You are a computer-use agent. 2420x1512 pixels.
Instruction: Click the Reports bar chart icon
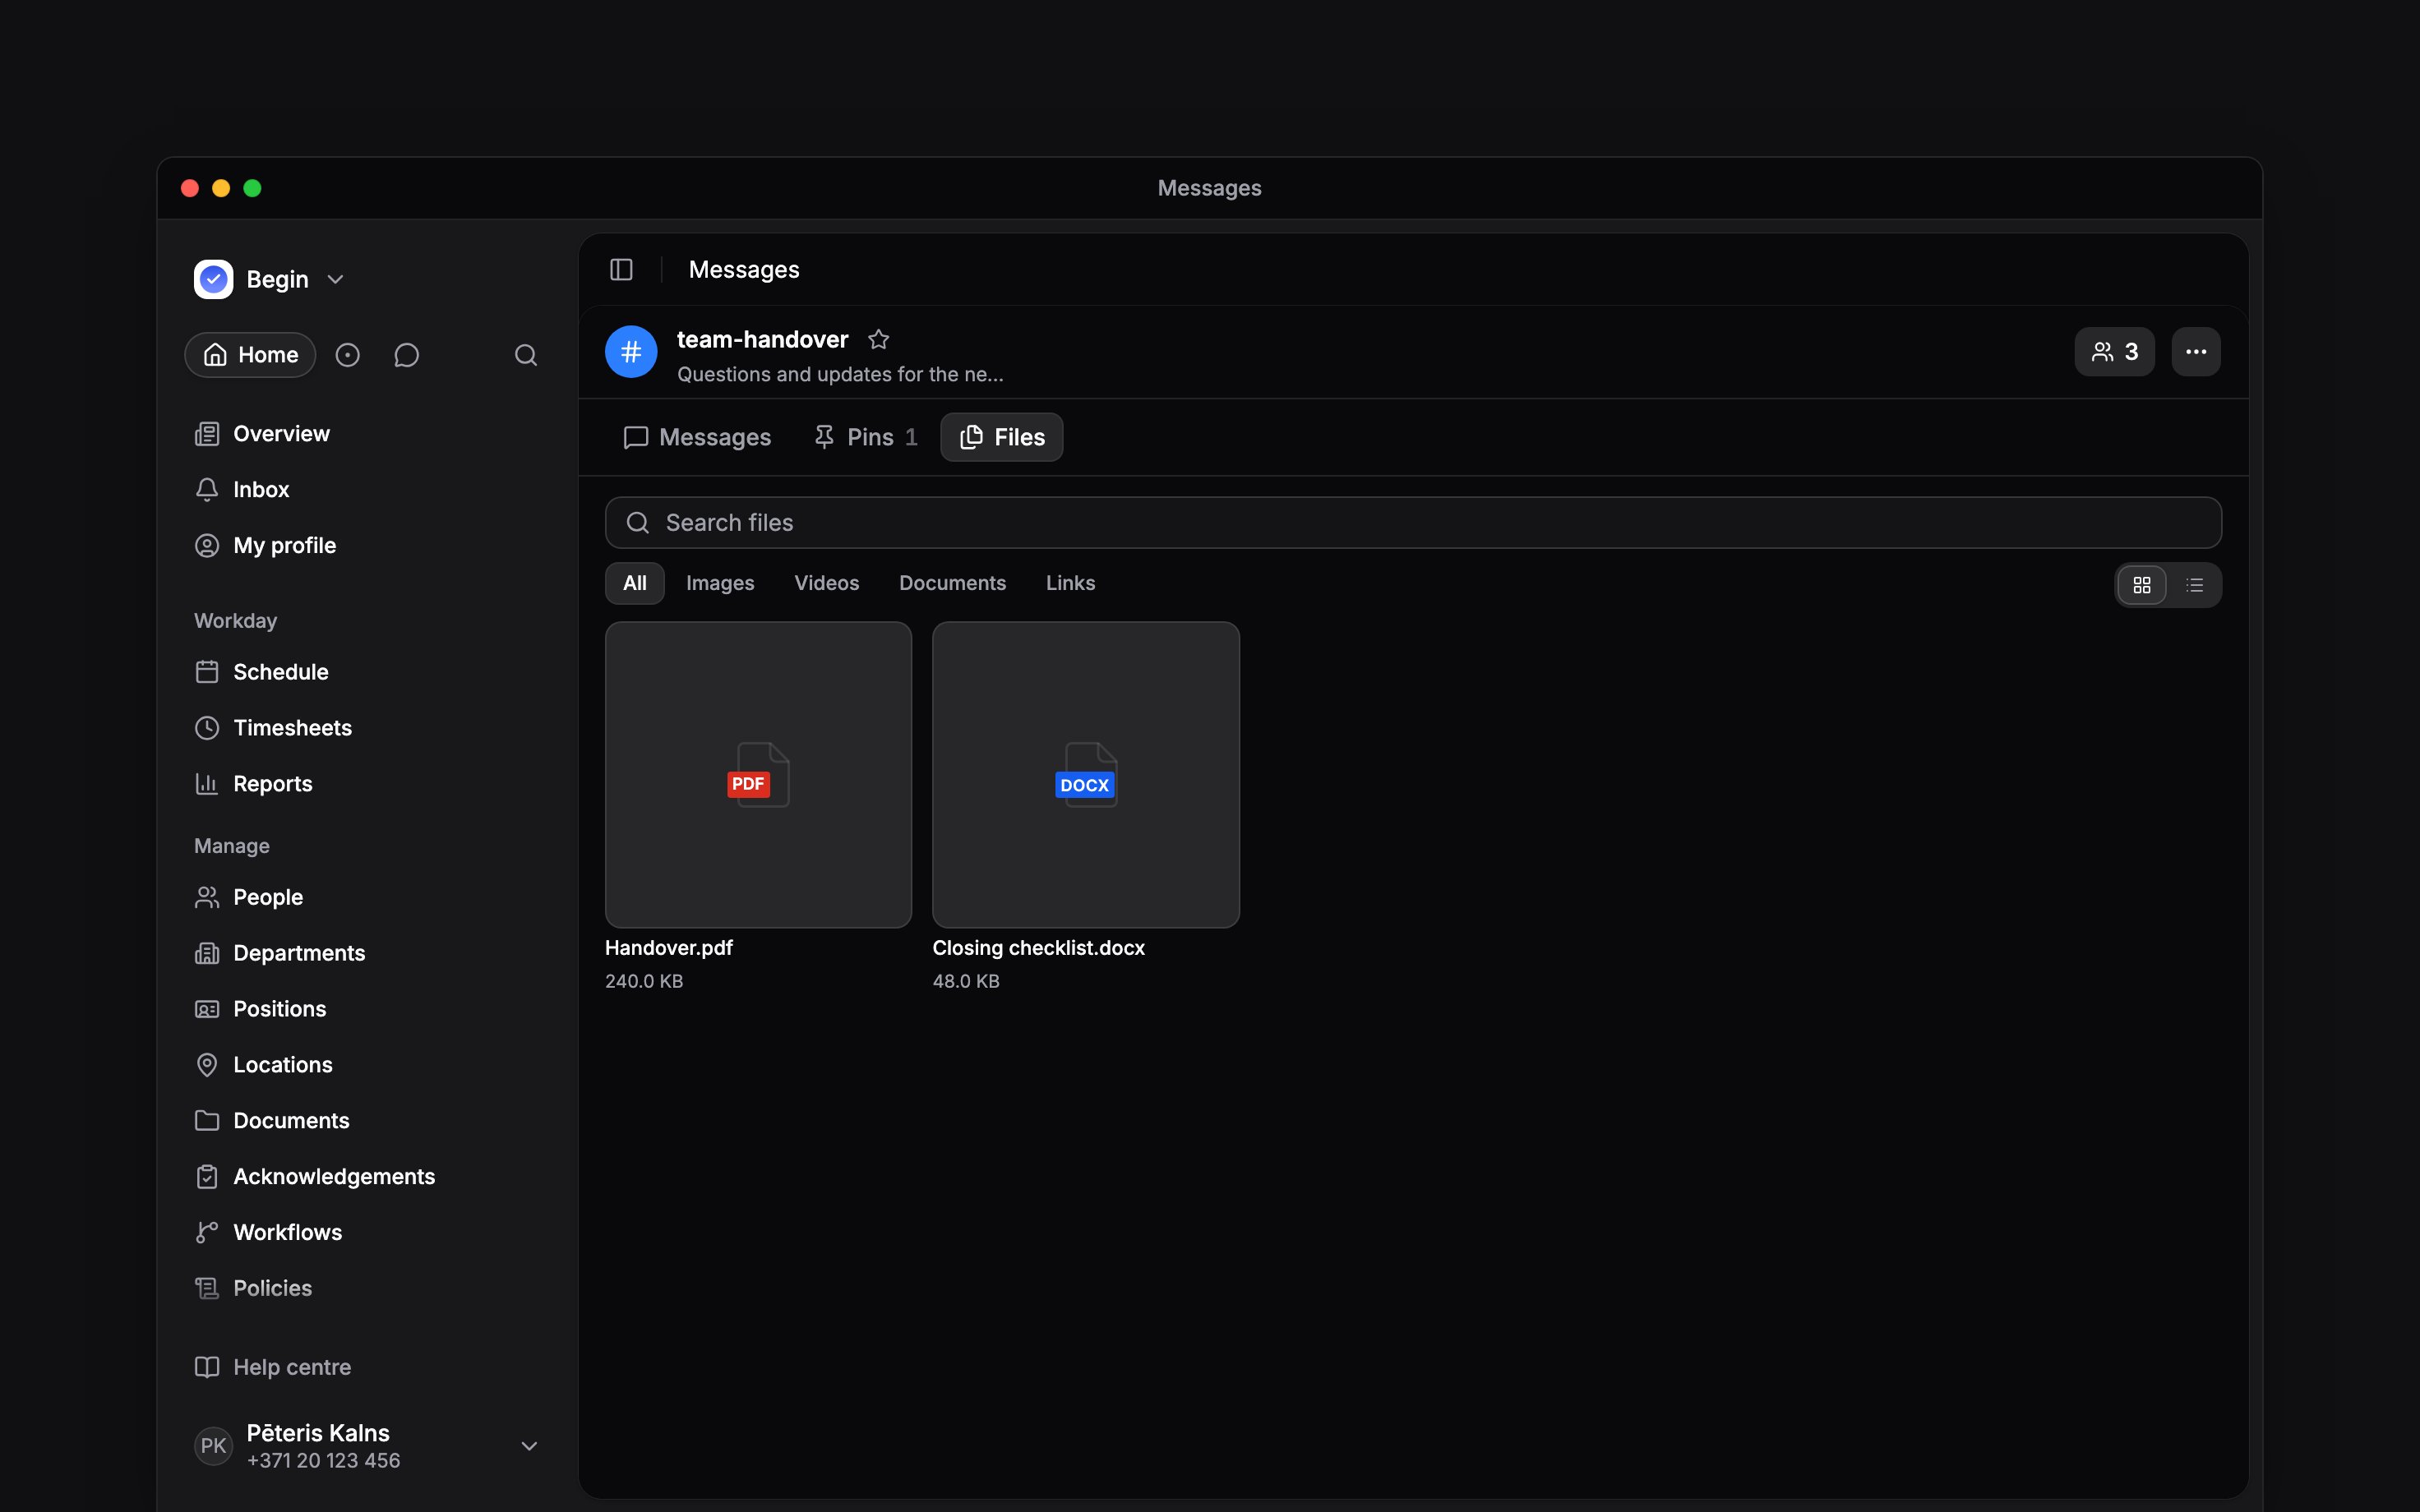tap(207, 784)
